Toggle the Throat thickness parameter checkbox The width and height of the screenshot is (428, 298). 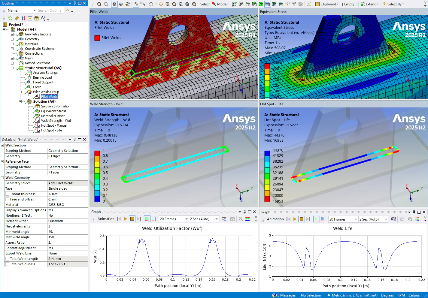(7, 194)
